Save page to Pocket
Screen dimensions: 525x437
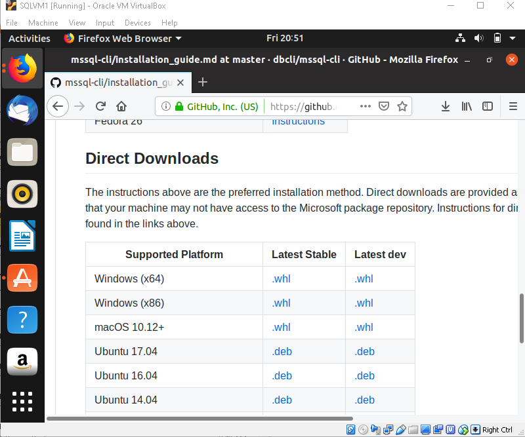tap(384, 106)
